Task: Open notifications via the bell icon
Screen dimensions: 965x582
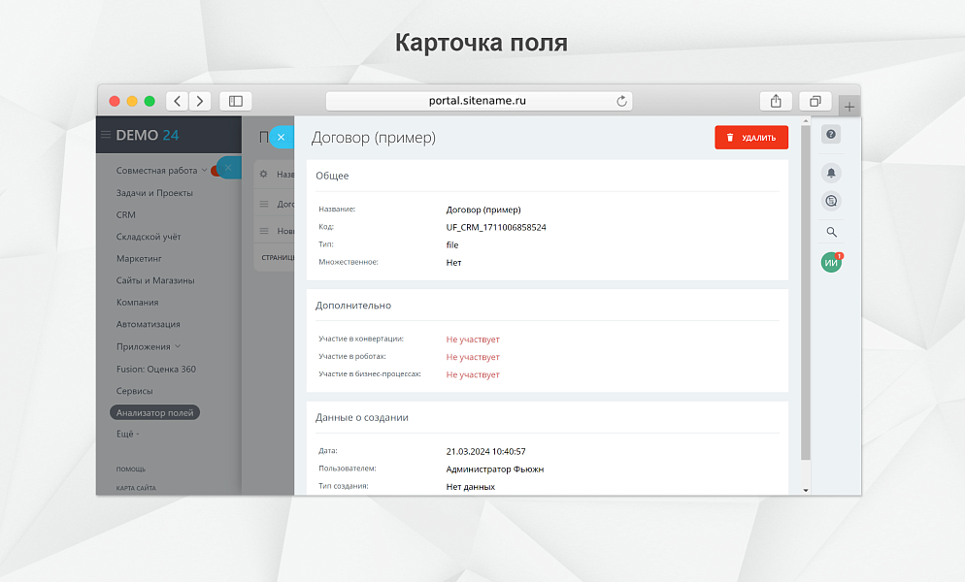Action: click(x=831, y=170)
